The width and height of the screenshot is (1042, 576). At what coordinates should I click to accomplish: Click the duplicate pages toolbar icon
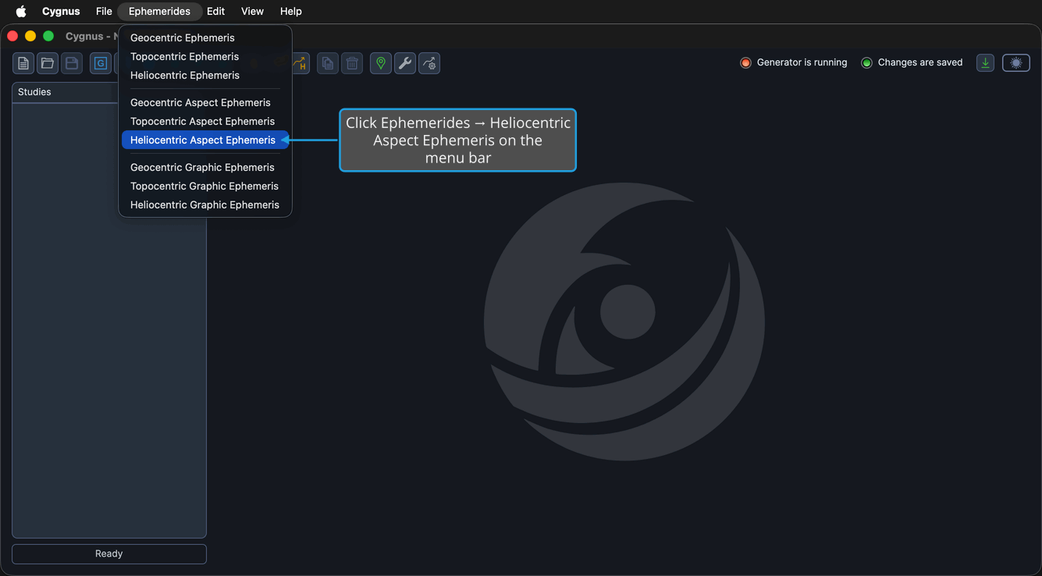click(328, 63)
